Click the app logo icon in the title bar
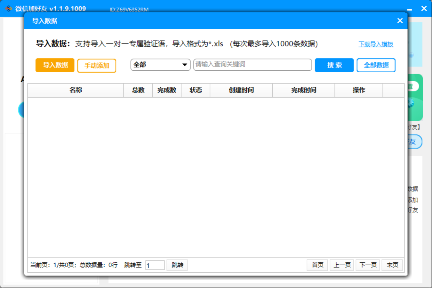This screenshot has width=432, height=288. [x=8, y=8]
